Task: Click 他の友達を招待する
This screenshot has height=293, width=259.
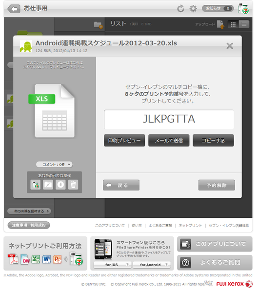Action: [29, 211]
